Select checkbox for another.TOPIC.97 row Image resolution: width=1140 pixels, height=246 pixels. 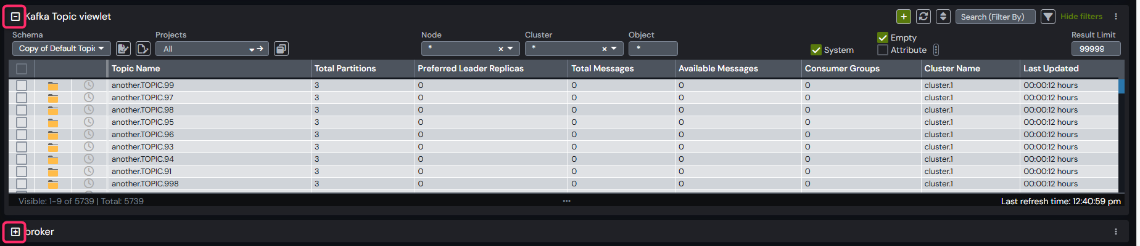click(x=22, y=98)
